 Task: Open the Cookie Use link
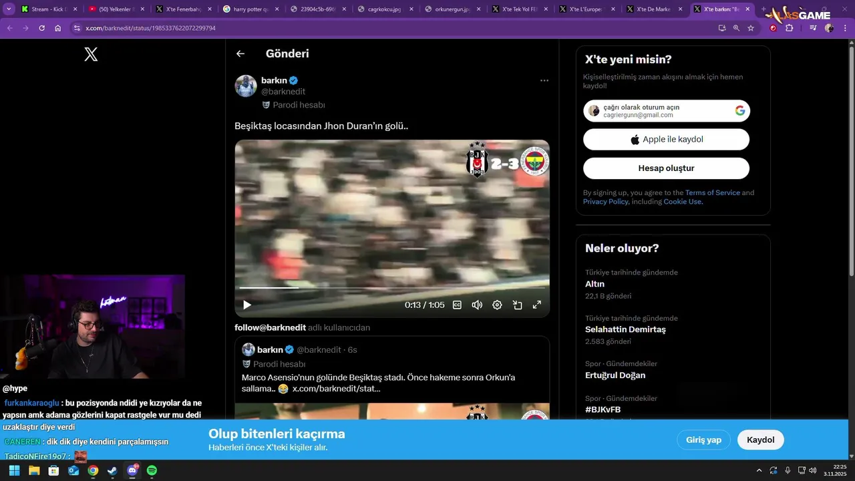coord(683,202)
